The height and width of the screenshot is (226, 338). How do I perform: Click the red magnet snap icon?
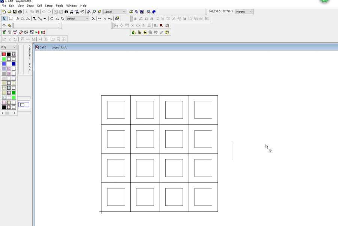tap(161, 26)
